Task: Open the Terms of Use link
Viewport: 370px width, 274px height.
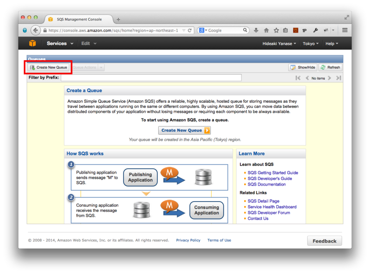Action: tap(219, 240)
